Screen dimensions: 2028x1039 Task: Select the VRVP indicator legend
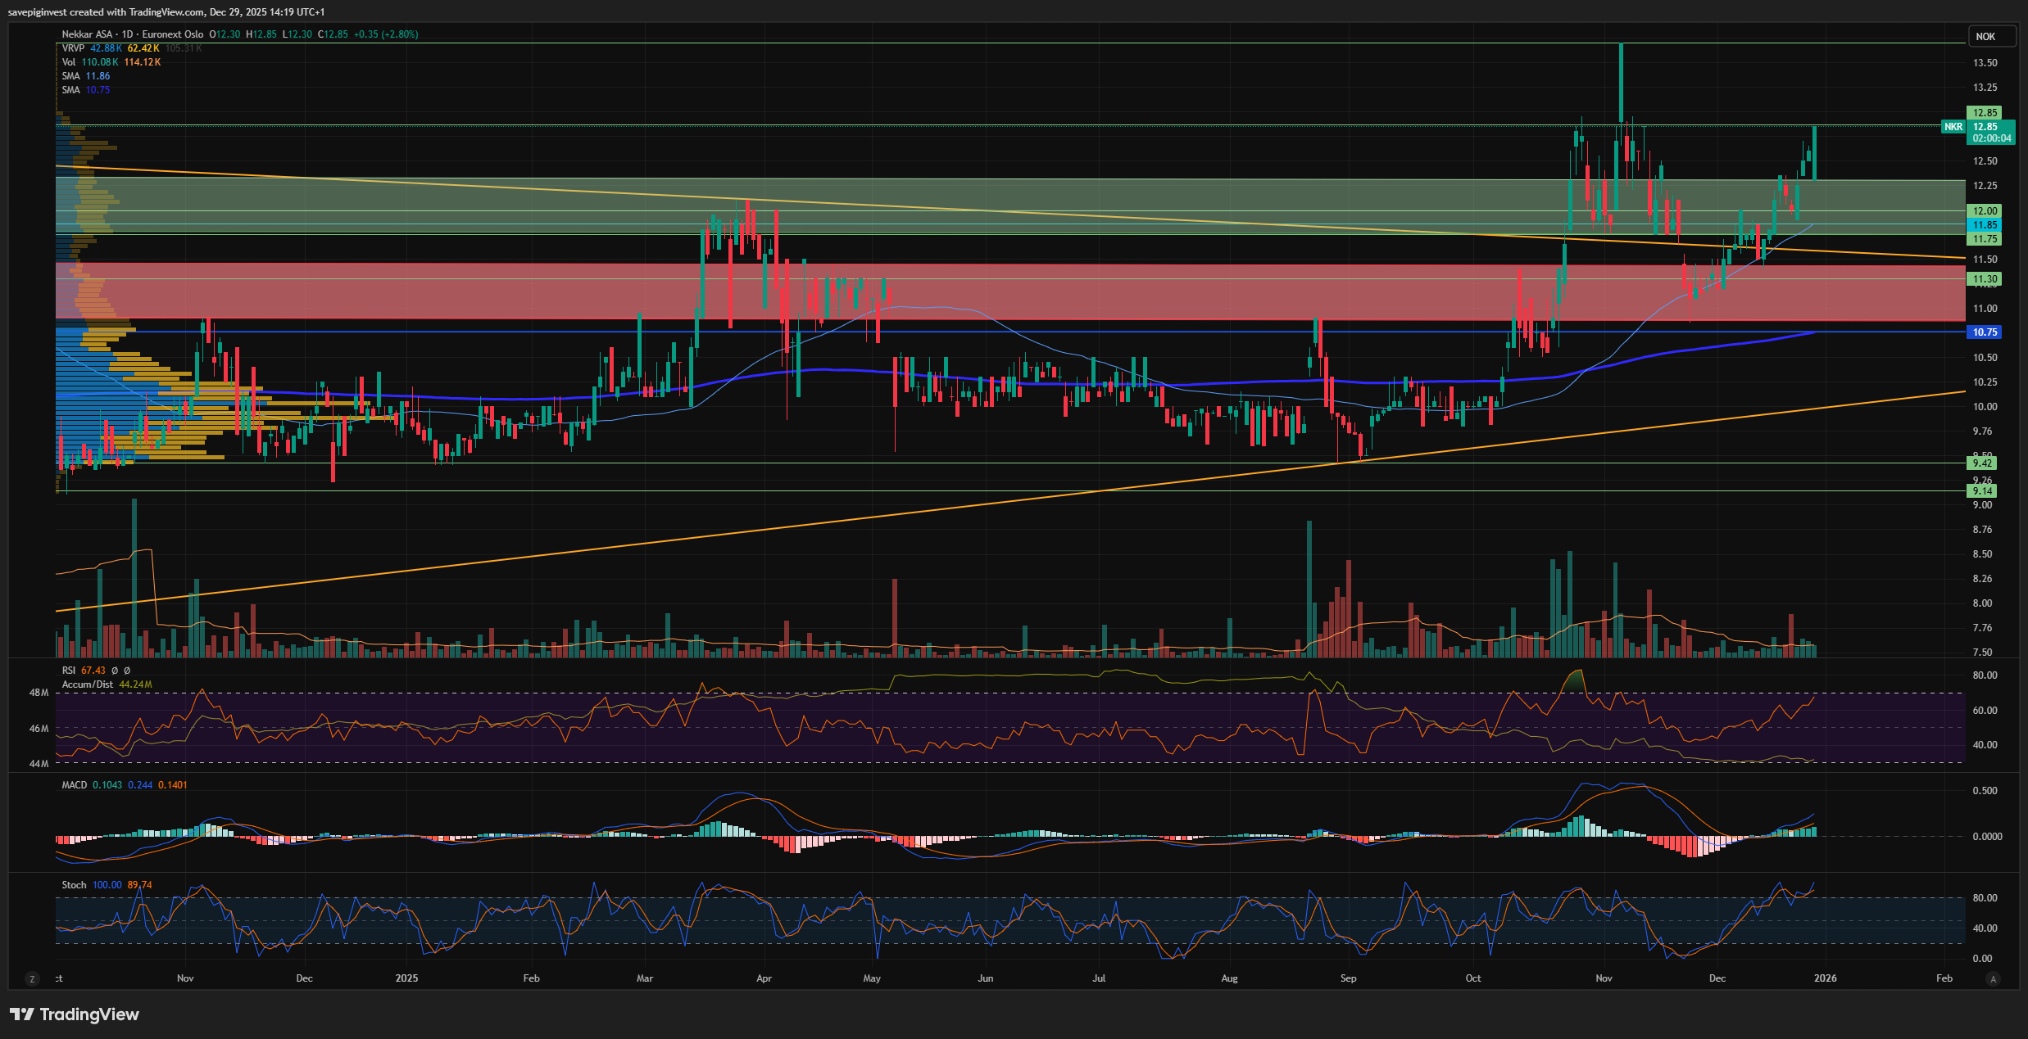73,48
